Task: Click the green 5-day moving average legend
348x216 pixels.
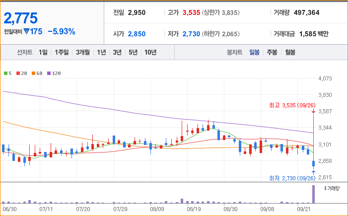Action: point(8,73)
